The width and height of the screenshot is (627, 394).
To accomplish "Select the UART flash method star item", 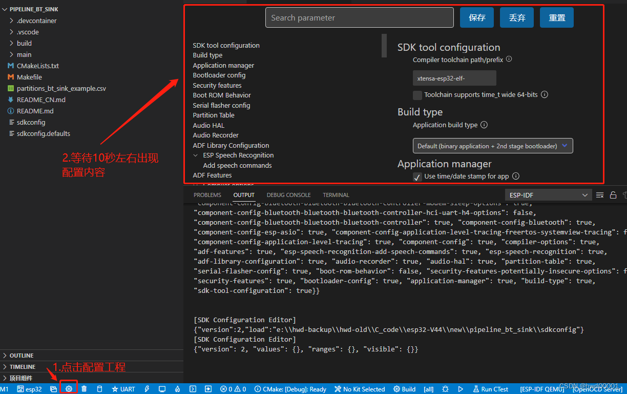I will click(x=123, y=389).
